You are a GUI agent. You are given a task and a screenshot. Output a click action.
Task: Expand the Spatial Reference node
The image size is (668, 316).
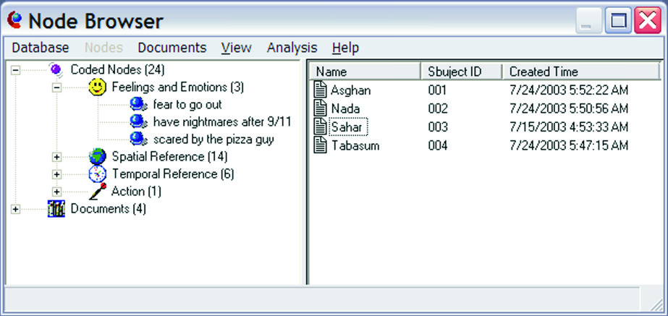[x=57, y=157]
